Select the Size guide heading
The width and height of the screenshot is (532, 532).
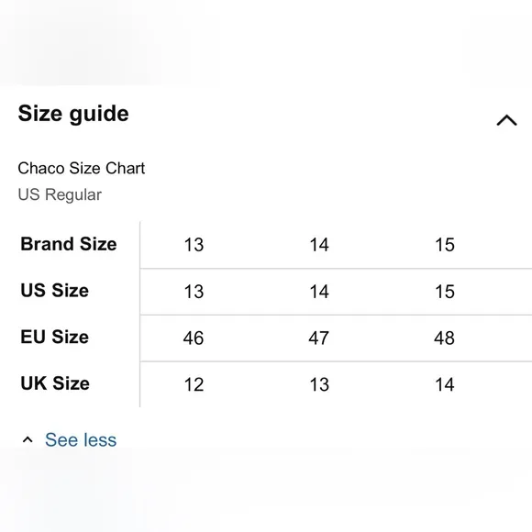coord(73,114)
